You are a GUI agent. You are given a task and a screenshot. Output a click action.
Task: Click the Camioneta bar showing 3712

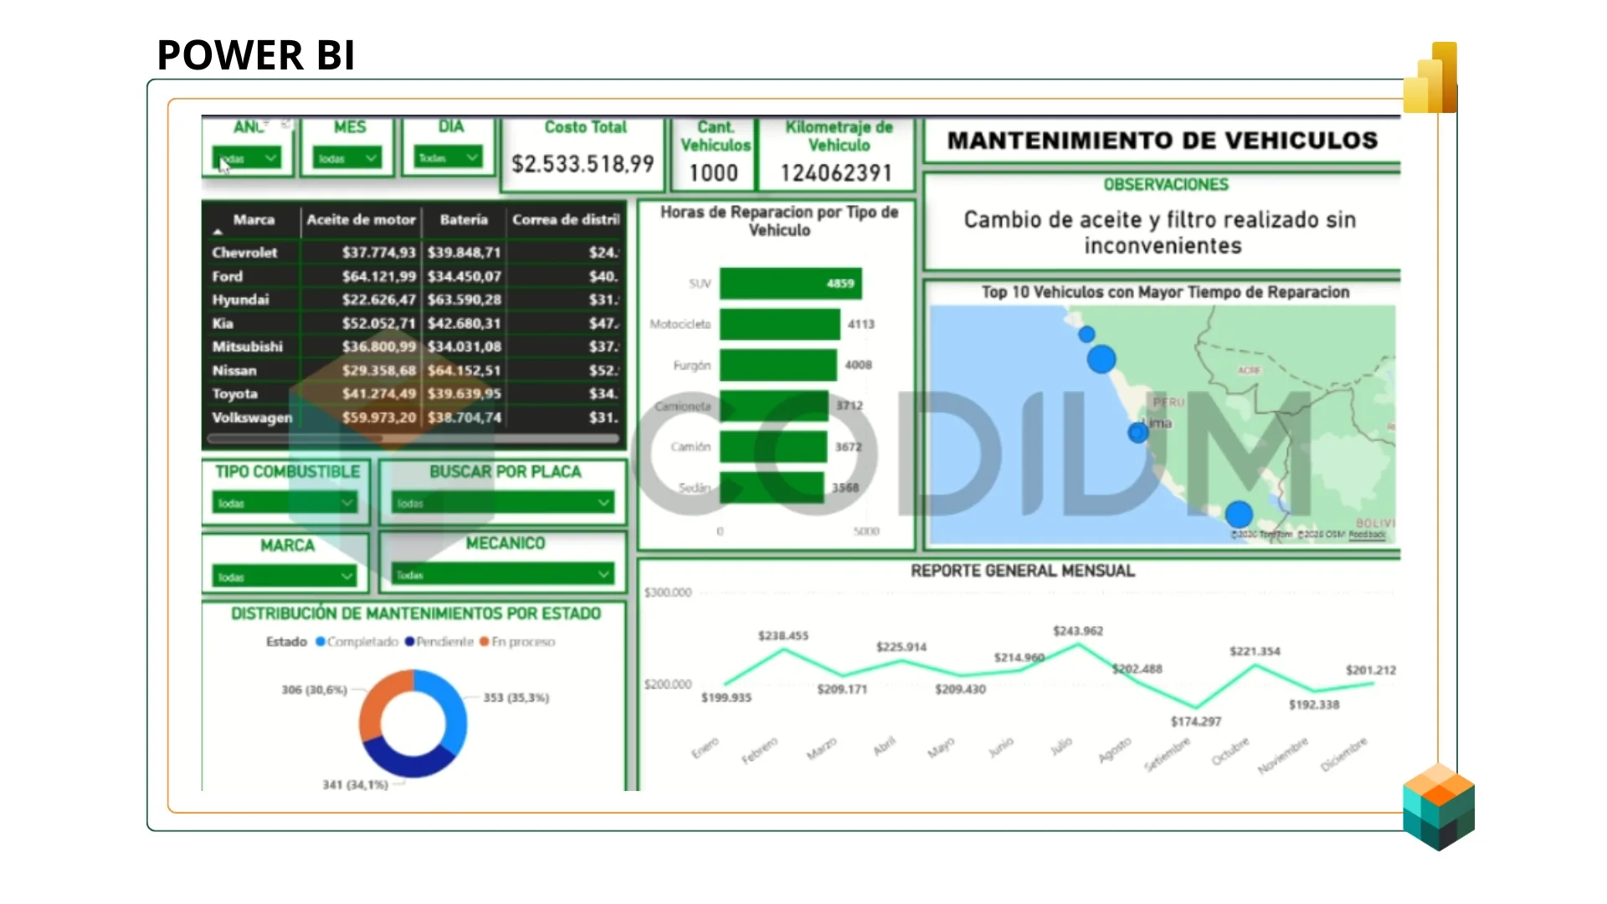[773, 406]
